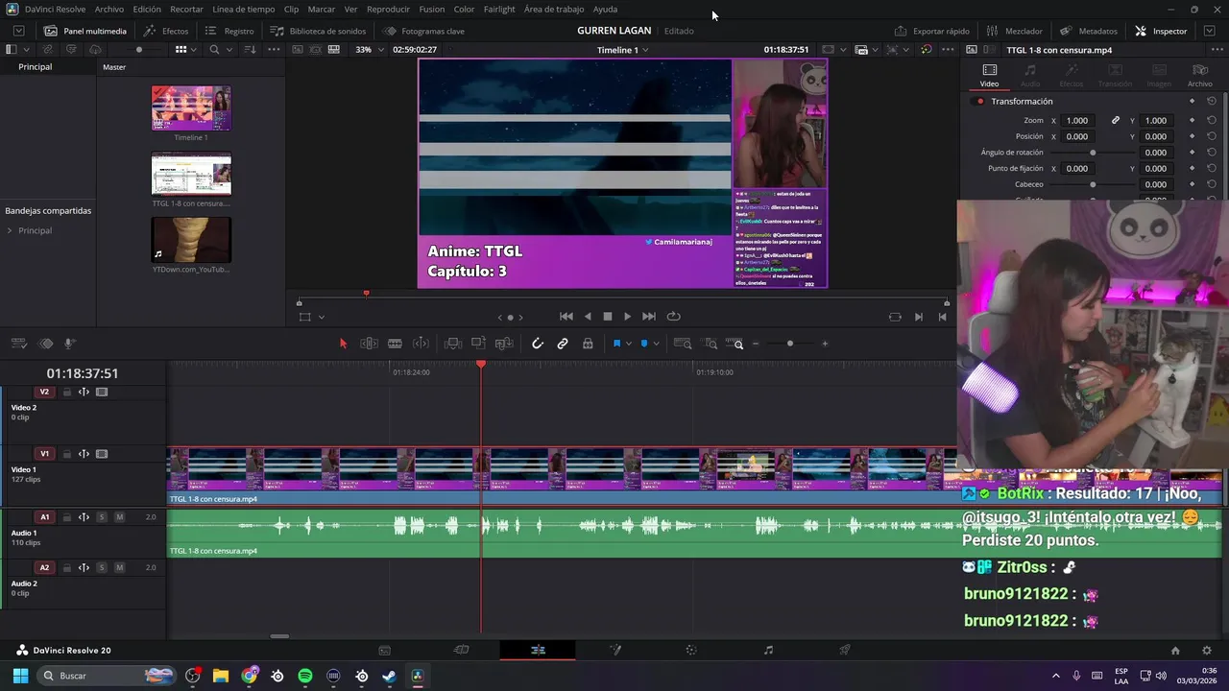The image size is (1229, 691).
Task: Toggle loop playback
Action: tap(674, 317)
